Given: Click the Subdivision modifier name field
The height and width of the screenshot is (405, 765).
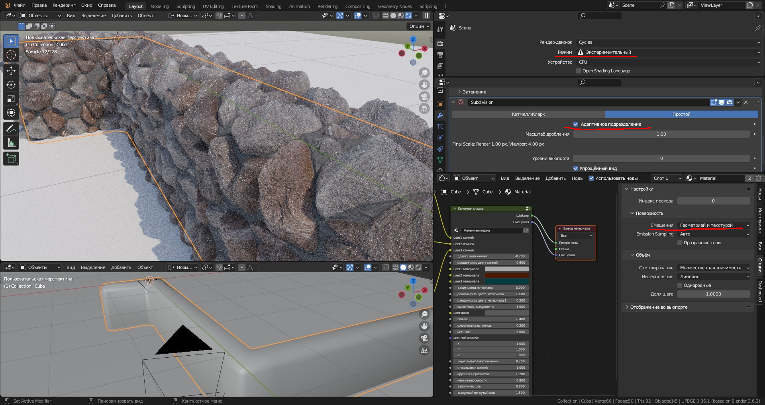Looking at the screenshot, I should [588, 102].
